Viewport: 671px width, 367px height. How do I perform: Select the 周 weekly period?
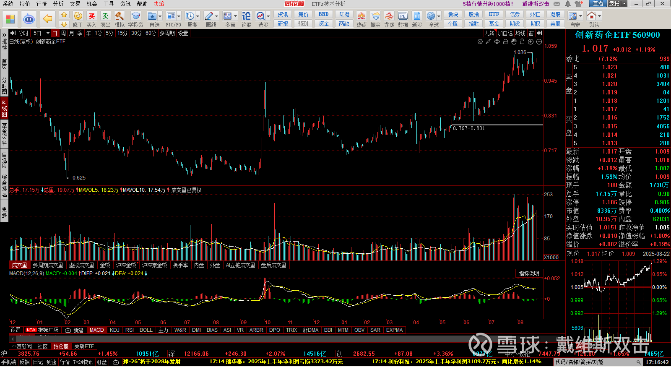coord(63,33)
